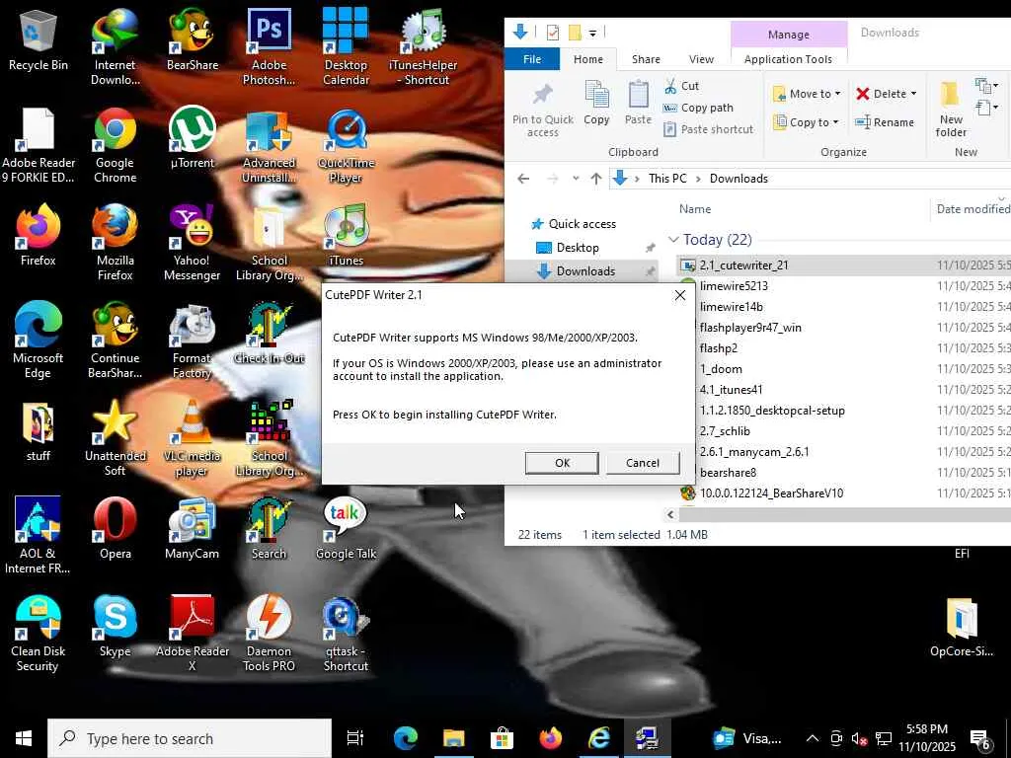The height and width of the screenshot is (758, 1011).
Task: Select limewire5213 in the file list
Action: [x=734, y=285]
